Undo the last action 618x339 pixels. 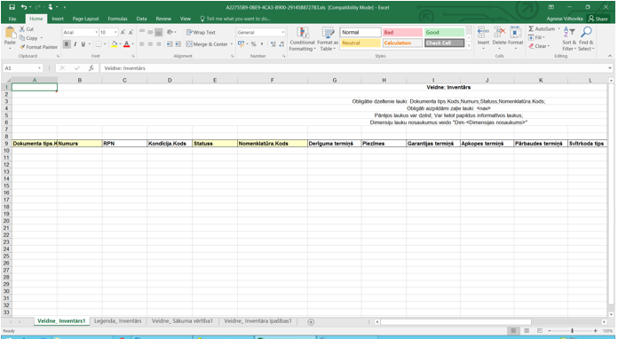(24, 7)
